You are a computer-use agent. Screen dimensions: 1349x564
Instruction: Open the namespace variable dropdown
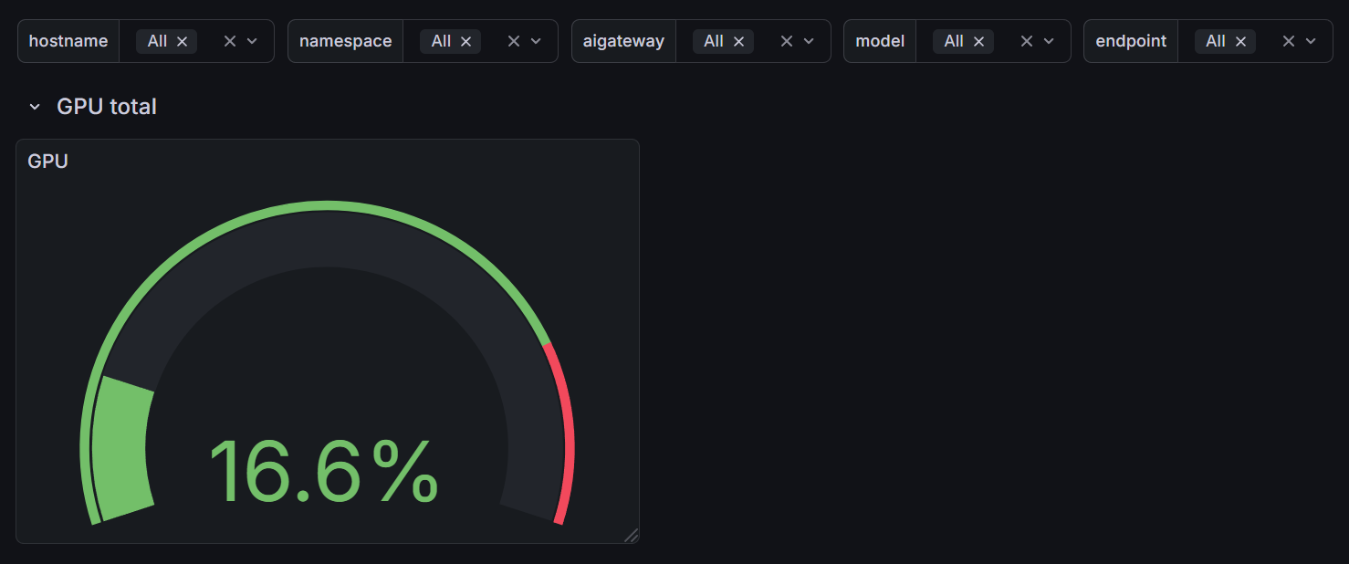point(537,41)
